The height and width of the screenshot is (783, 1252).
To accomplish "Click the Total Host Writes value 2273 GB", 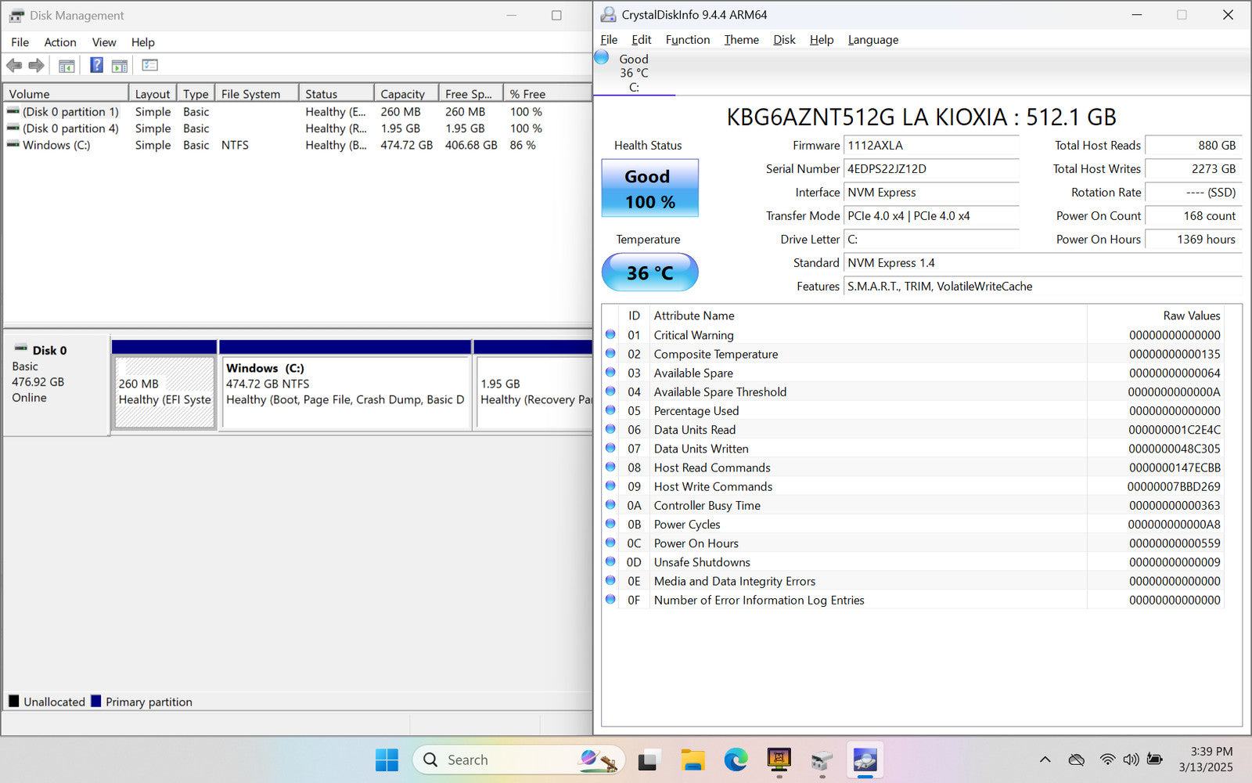I will (1193, 169).
